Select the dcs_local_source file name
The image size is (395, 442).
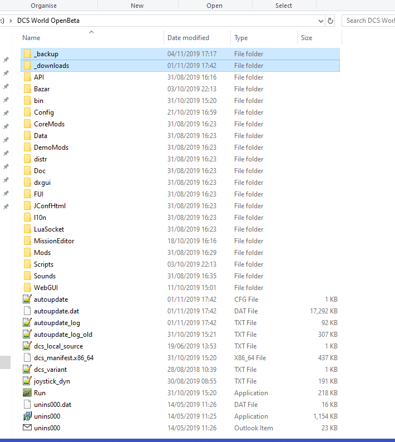(58, 346)
